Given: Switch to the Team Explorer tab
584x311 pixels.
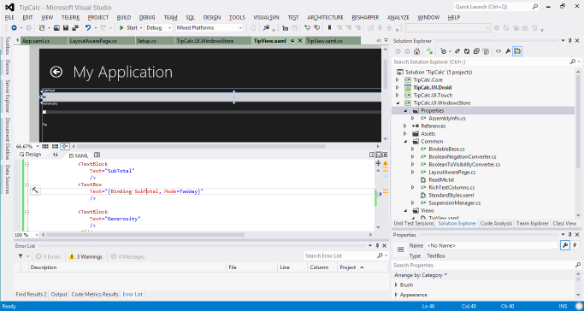Looking at the screenshot, I should 532,224.
